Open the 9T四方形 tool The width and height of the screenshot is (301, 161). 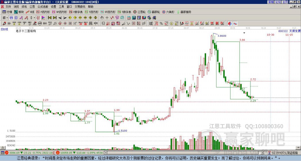108,12
